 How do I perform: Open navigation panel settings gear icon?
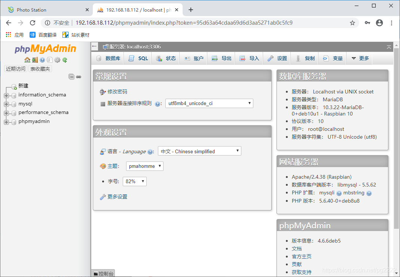pyautogui.click(x=57, y=60)
